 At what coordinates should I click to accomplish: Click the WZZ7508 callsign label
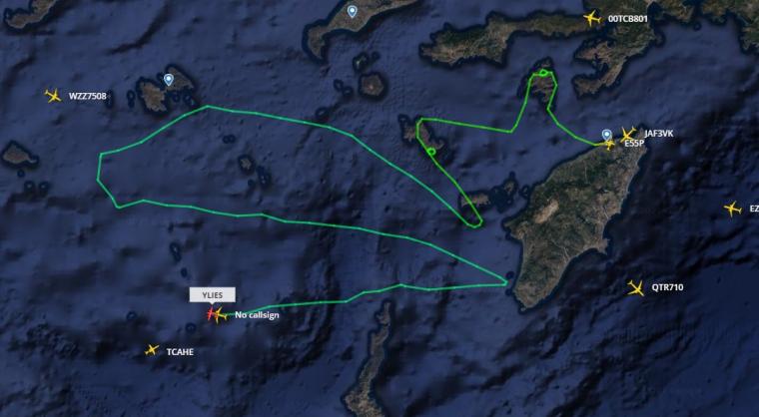click(87, 96)
